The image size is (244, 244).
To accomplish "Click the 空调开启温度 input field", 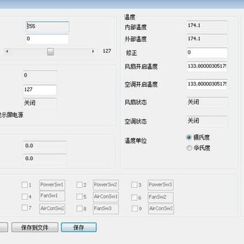I will tap(207, 84).
